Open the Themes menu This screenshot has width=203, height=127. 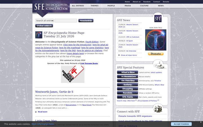click(x=94, y=6)
